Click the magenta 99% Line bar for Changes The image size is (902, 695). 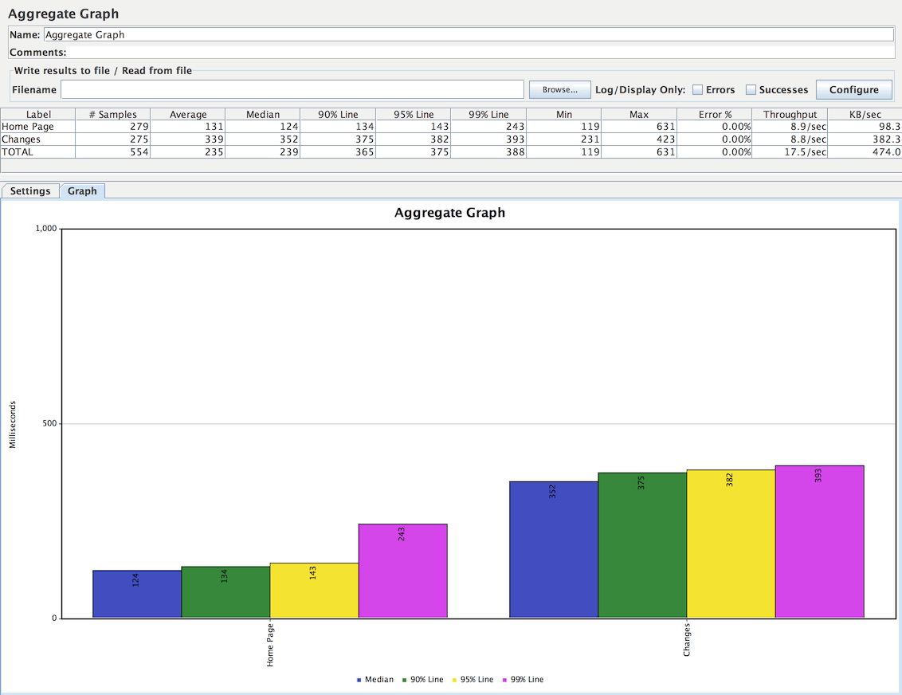pyautogui.click(x=819, y=542)
